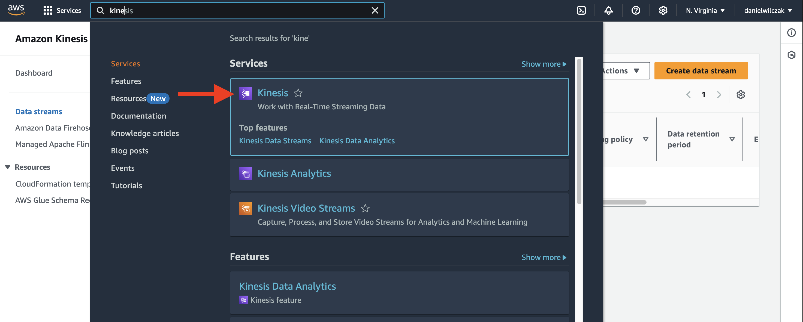Favorite Kinesis with the star icon
The image size is (803, 322).
[298, 93]
